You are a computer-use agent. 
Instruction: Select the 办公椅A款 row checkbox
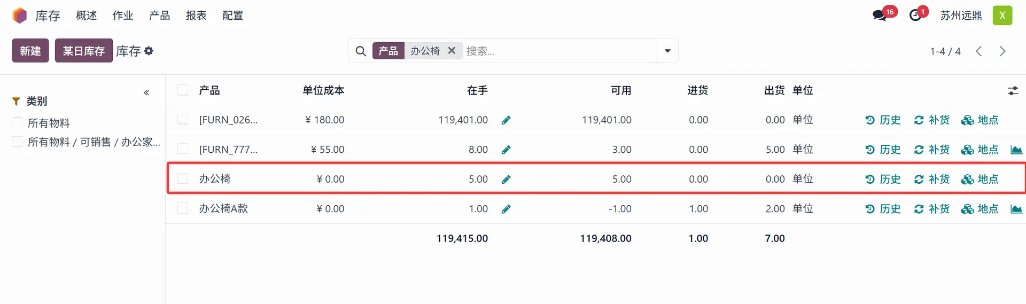[x=183, y=208]
